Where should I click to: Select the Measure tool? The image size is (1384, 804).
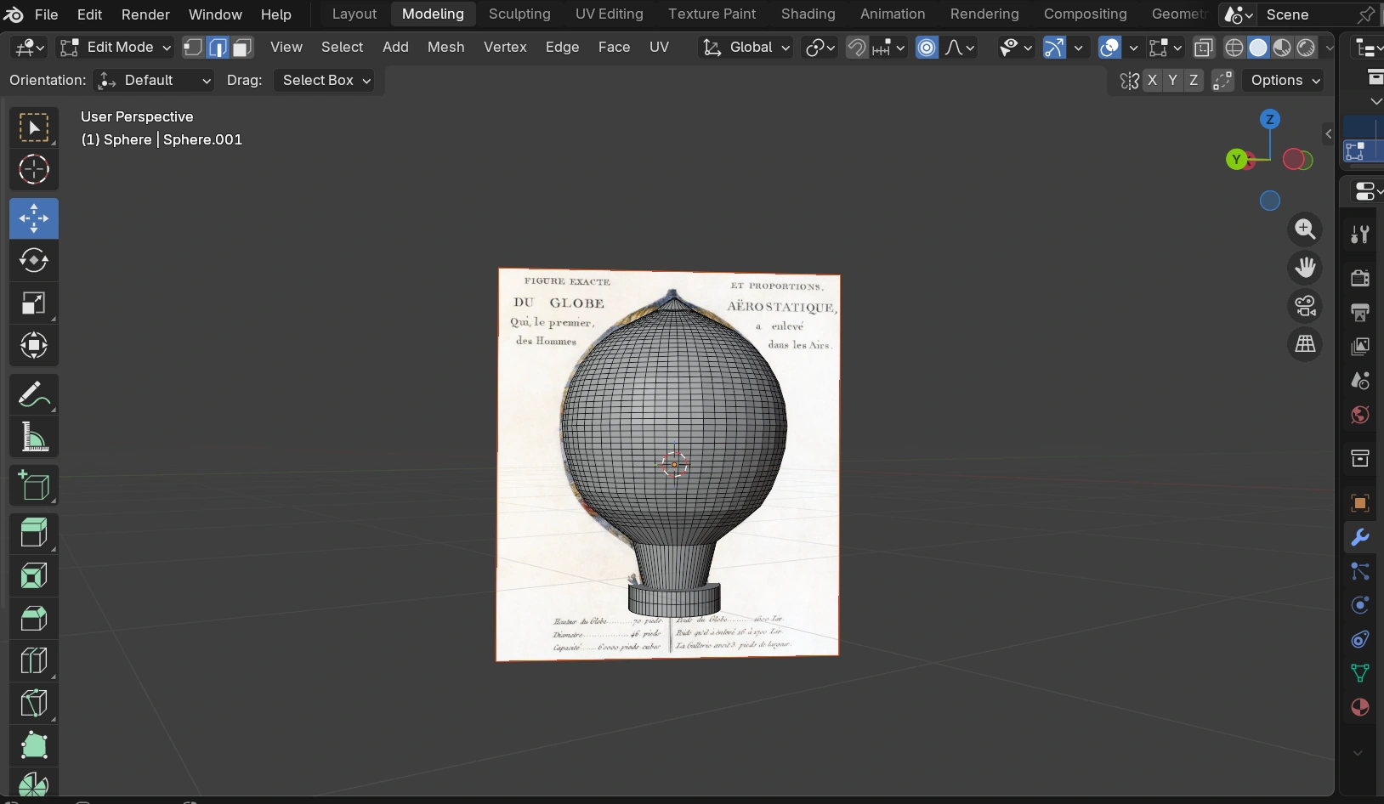click(x=34, y=438)
